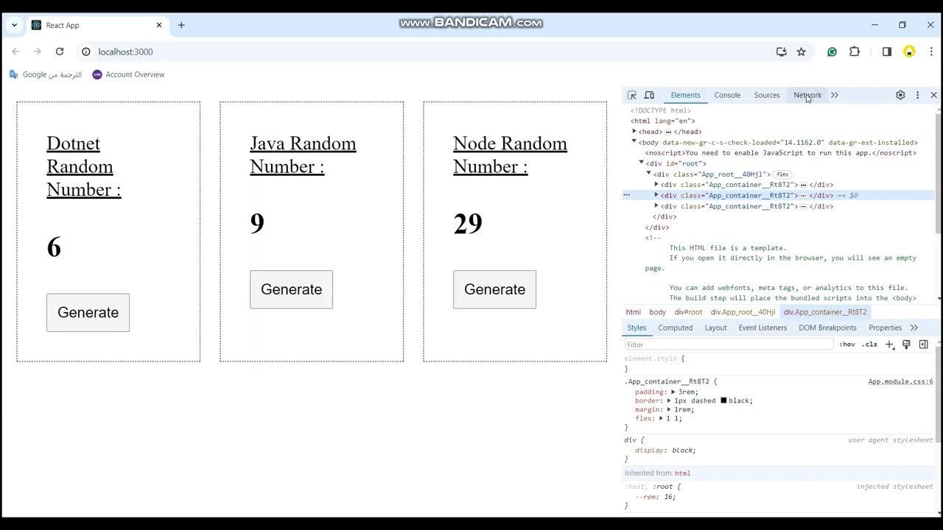Collapse the body element node
Screen dimensions: 943x530
pos(634,141)
